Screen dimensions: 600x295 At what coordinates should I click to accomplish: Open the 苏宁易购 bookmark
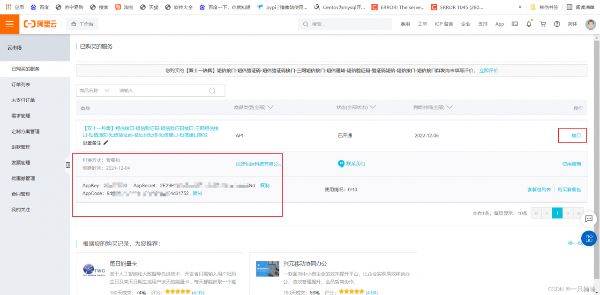[69, 7]
